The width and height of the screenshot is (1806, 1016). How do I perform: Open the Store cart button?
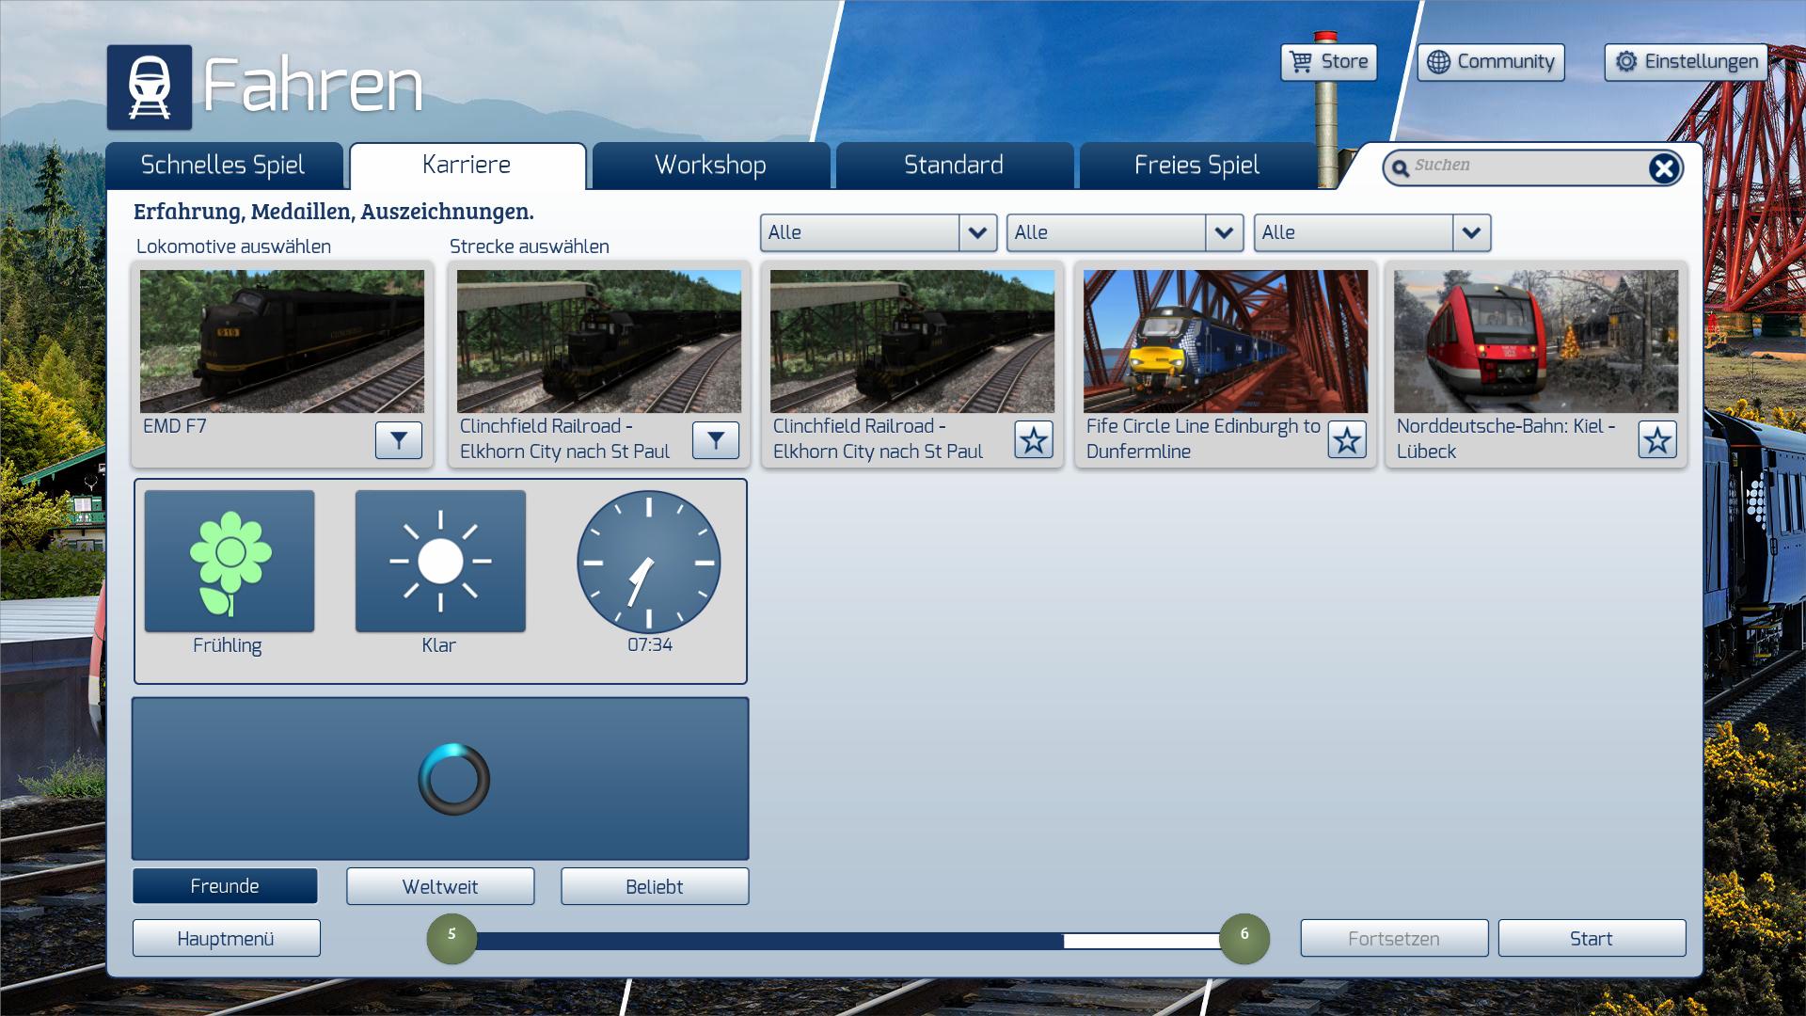1328,62
